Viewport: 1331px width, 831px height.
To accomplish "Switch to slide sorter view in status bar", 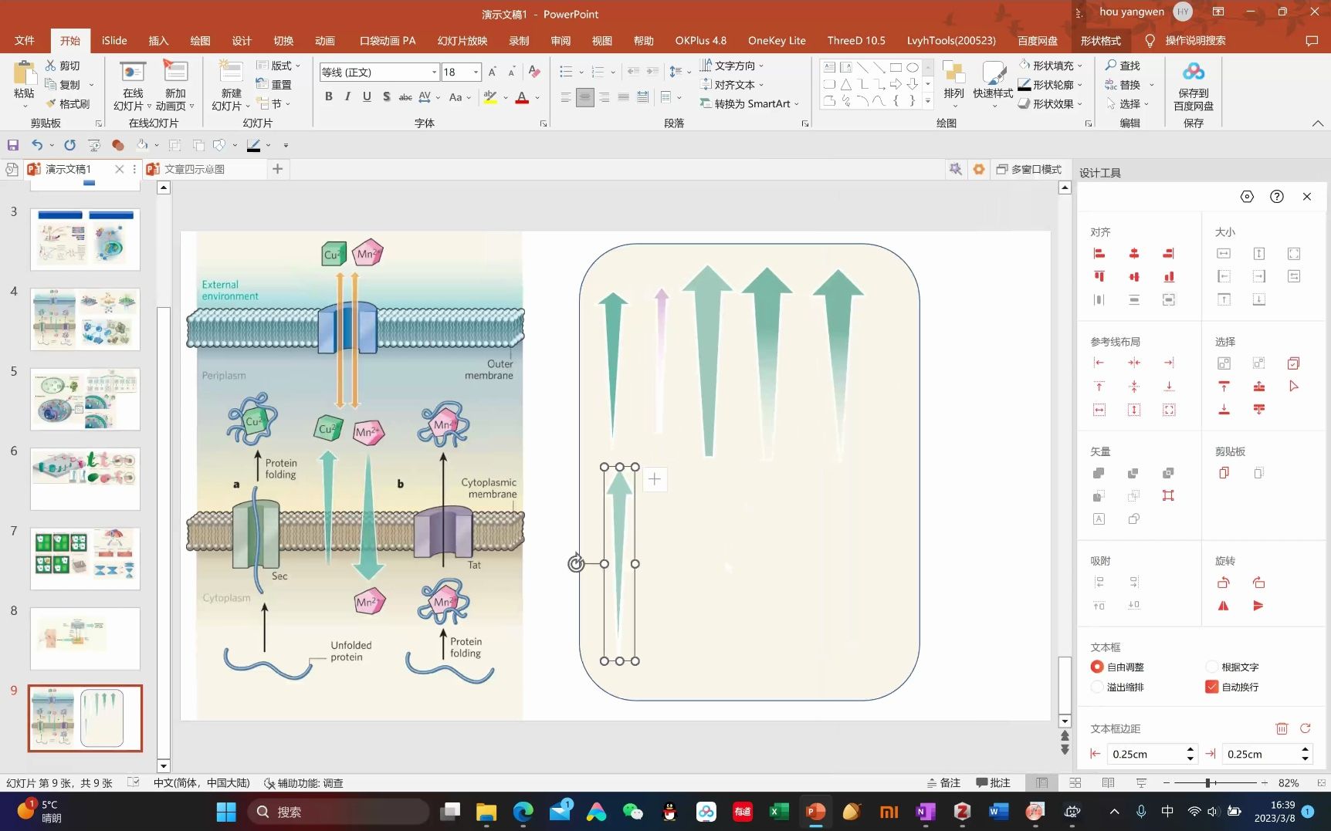I will pyautogui.click(x=1075, y=782).
